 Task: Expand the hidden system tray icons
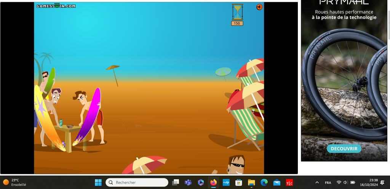(x=317, y=183)
